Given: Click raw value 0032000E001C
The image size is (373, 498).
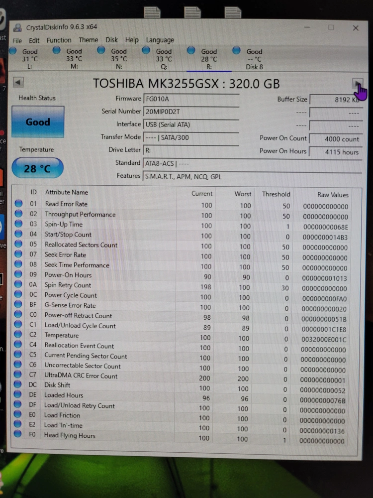Looking at the screenshot, I should coord(324,340).
